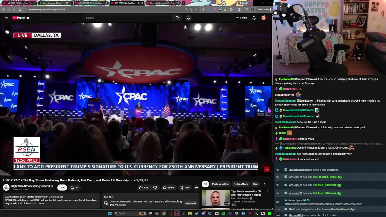Image resolution: width=386 pixels, height=217 pixels.
Task: Share the CPAC live video
Action: point(168,187)
